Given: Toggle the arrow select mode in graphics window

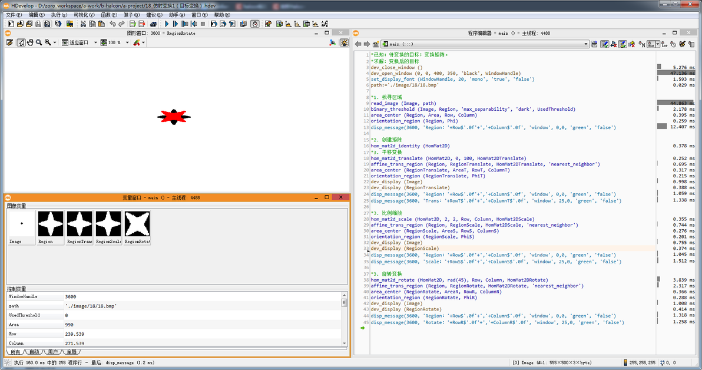Looking at the screenshot, I should coord(21,42).
